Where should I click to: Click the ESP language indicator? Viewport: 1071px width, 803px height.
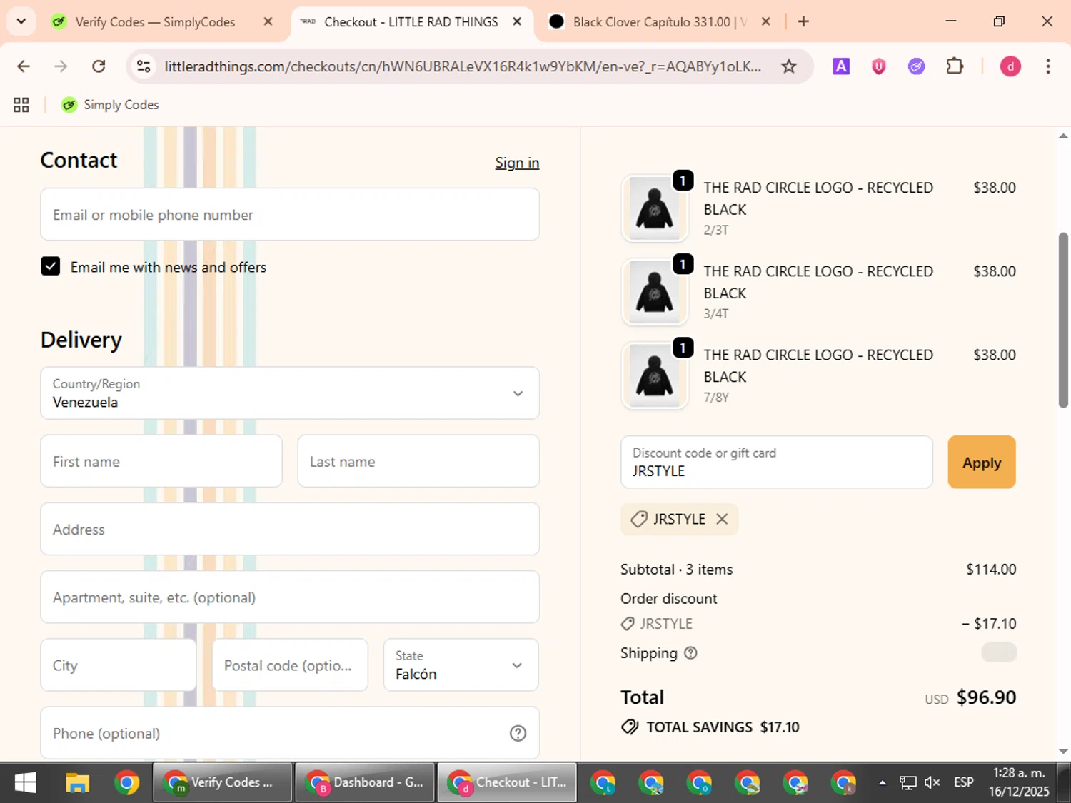click(964, 782)
